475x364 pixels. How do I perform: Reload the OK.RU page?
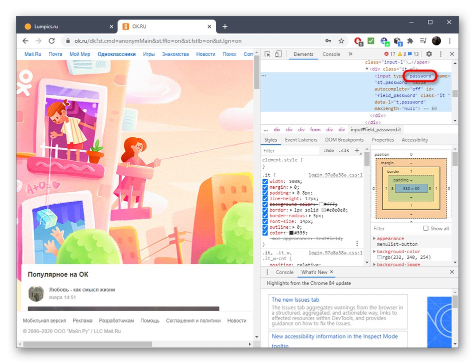pyautogui.click(x=52, y=41)
